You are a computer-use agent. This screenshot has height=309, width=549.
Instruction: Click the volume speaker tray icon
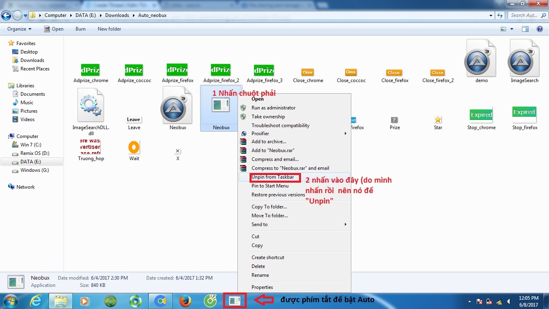(509, 301)
